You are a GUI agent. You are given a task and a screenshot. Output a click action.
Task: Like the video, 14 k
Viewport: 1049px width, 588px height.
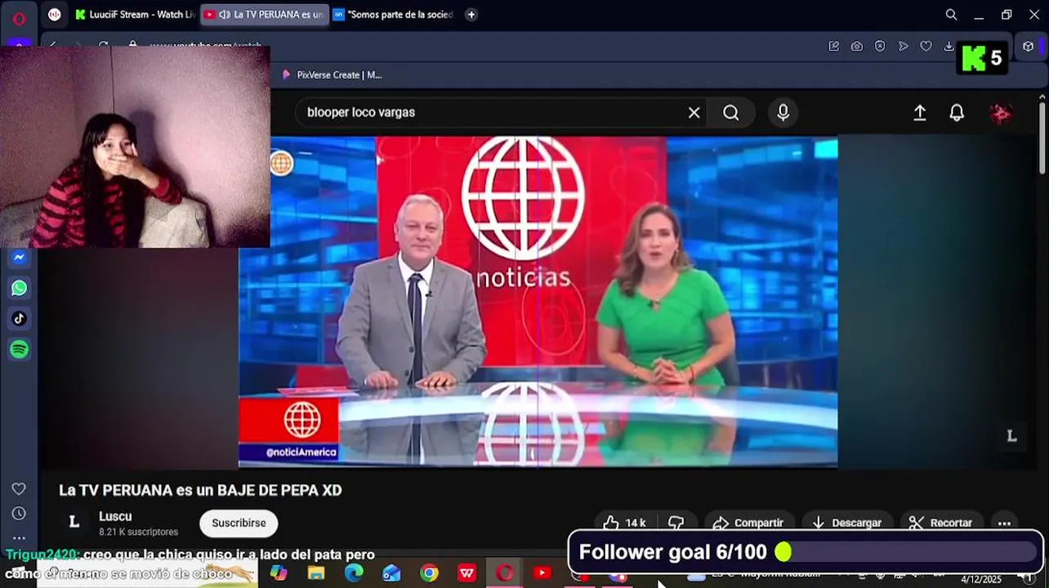point(625,523)
